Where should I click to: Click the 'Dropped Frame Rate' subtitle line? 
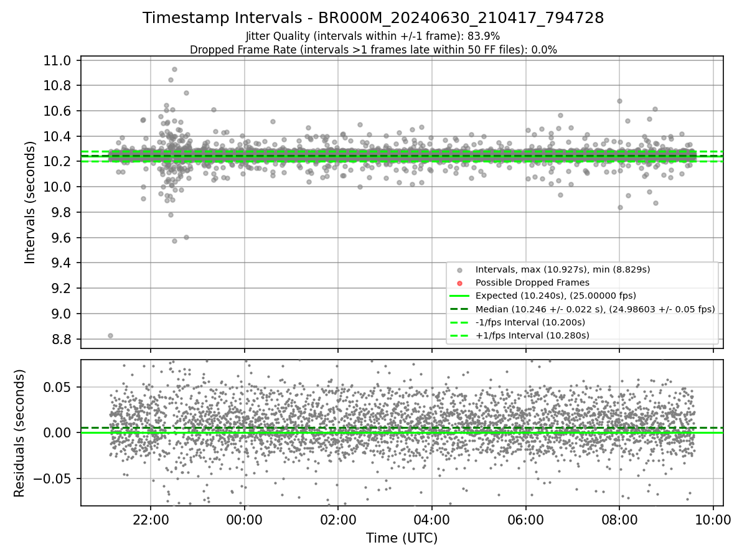click(x=373, y=49)
